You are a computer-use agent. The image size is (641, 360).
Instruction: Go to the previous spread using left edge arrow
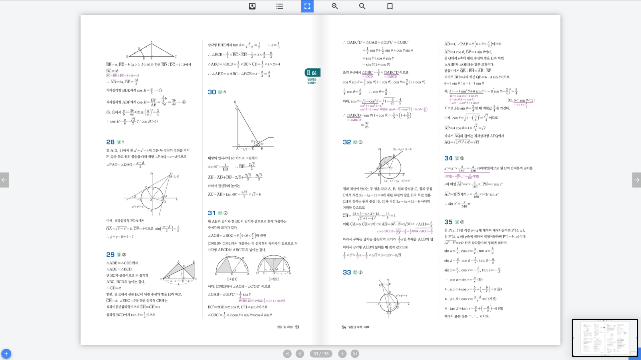[4, 180]
